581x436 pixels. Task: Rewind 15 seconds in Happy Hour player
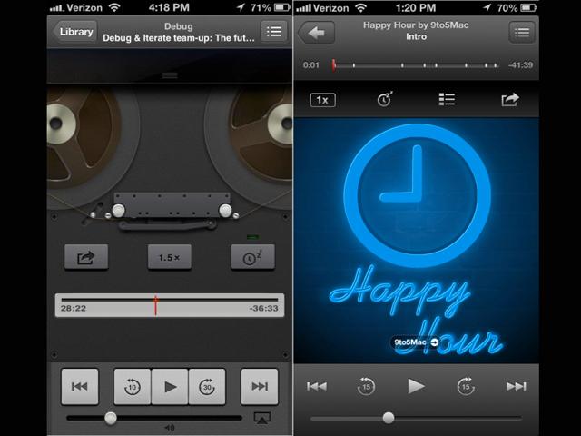(366, 386)
